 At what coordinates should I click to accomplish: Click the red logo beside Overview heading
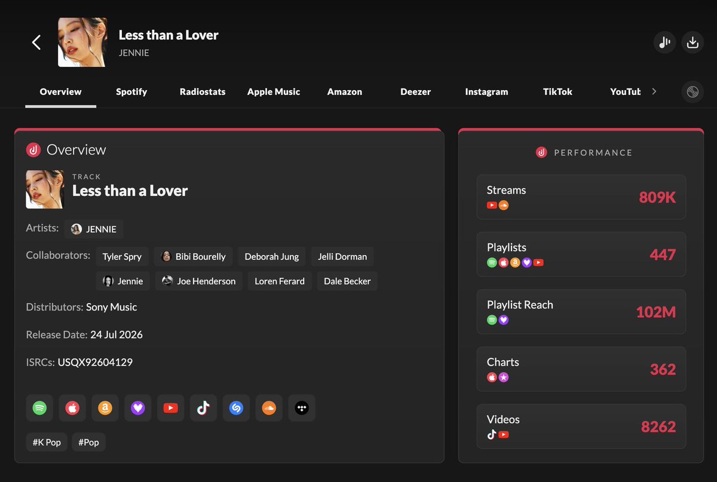33,150
